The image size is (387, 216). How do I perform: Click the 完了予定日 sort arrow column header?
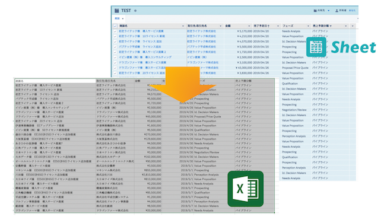[x=261, y=26]
